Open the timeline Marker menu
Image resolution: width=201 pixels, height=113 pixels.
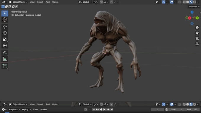coord(43,109)
